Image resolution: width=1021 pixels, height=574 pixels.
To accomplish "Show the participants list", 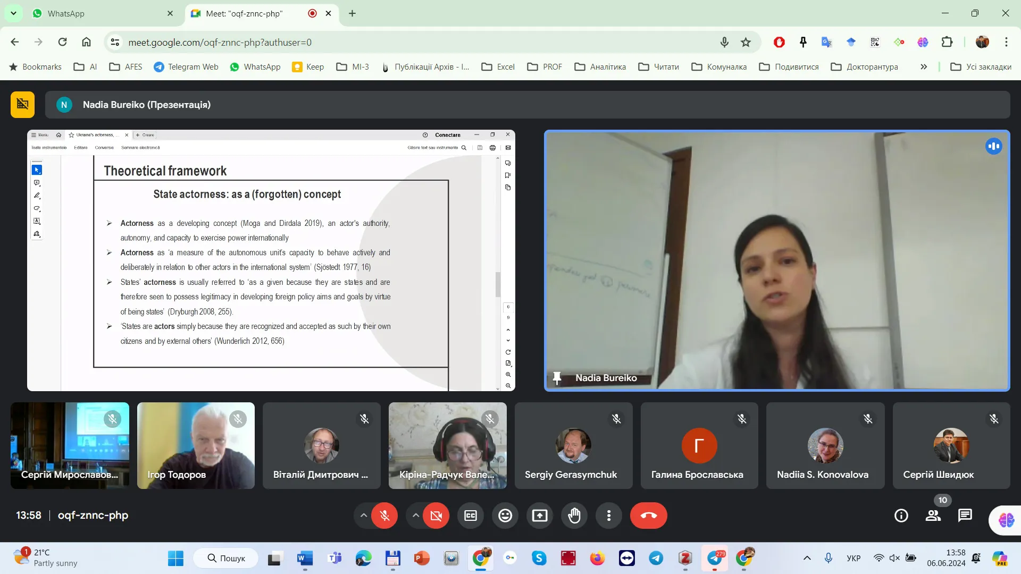I will pos(933,516).
